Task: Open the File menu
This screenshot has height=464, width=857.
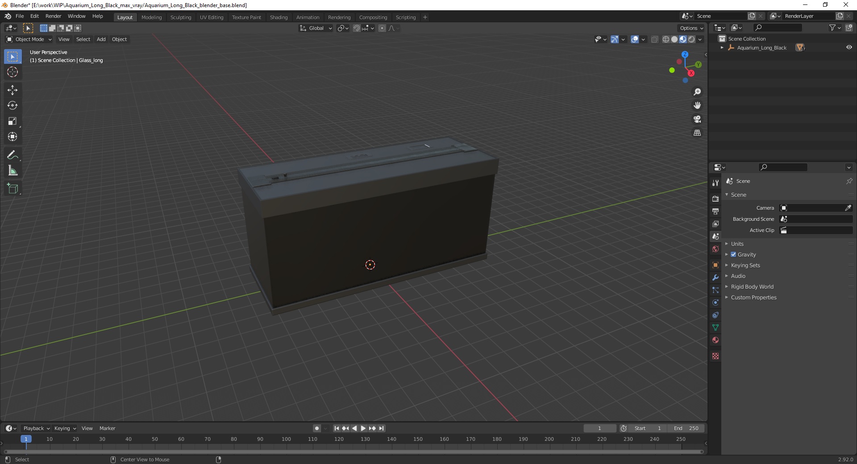Action: (20, 16)
